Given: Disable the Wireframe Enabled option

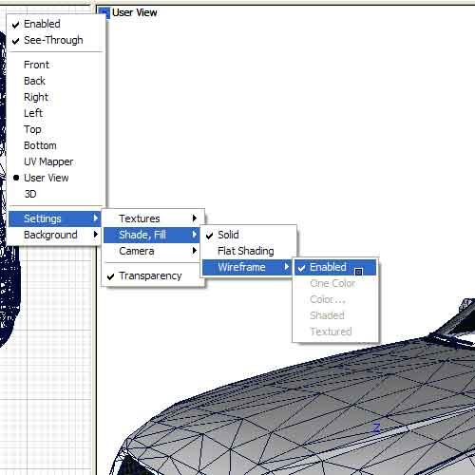Looking at the screenshot, I should pyautogui.click(x=335, y=267).
